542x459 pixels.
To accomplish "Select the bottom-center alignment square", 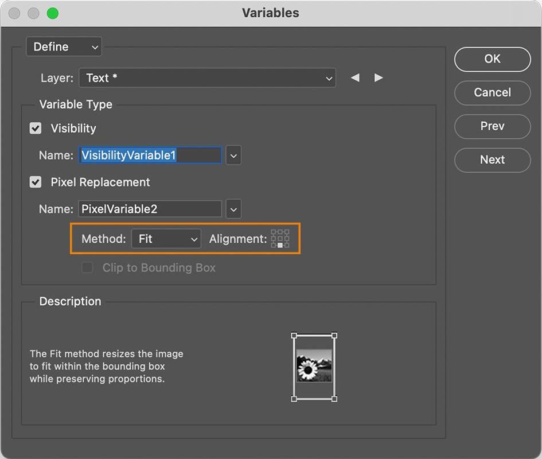I will pos(280,246).
